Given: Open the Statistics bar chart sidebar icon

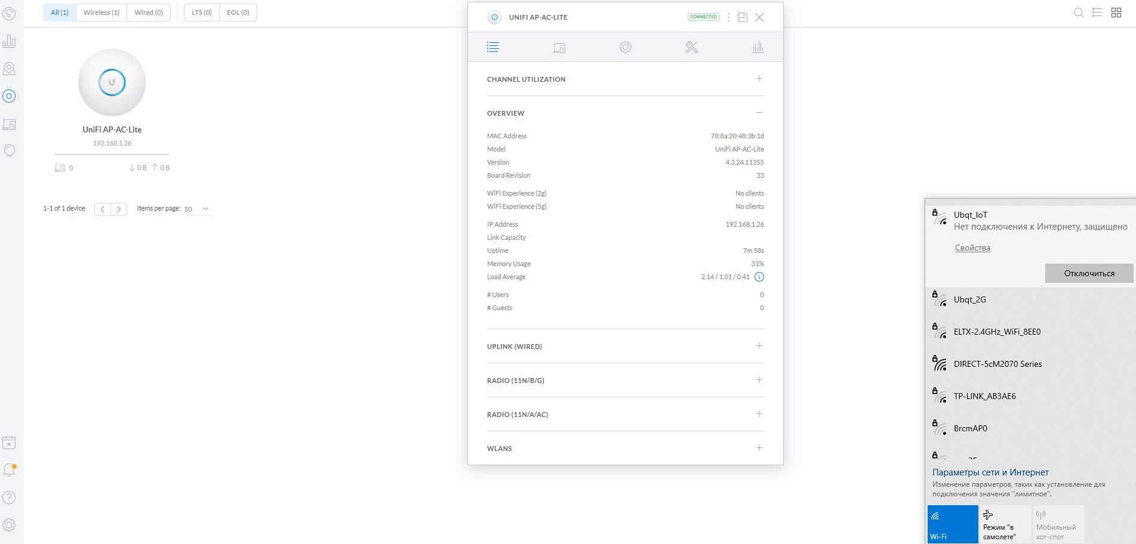Looking at the screenshot, I should [9, 41].
